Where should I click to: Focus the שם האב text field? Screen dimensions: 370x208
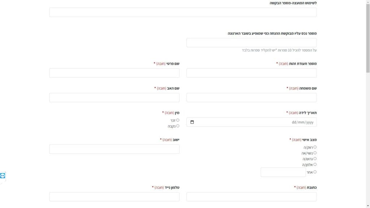pos(114,97)
